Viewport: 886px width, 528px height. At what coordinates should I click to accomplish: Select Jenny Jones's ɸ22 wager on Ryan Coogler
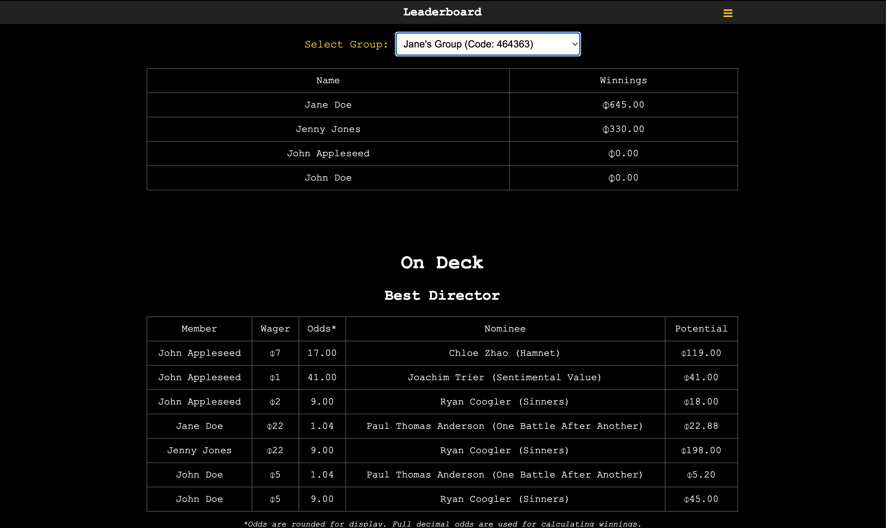275,450
